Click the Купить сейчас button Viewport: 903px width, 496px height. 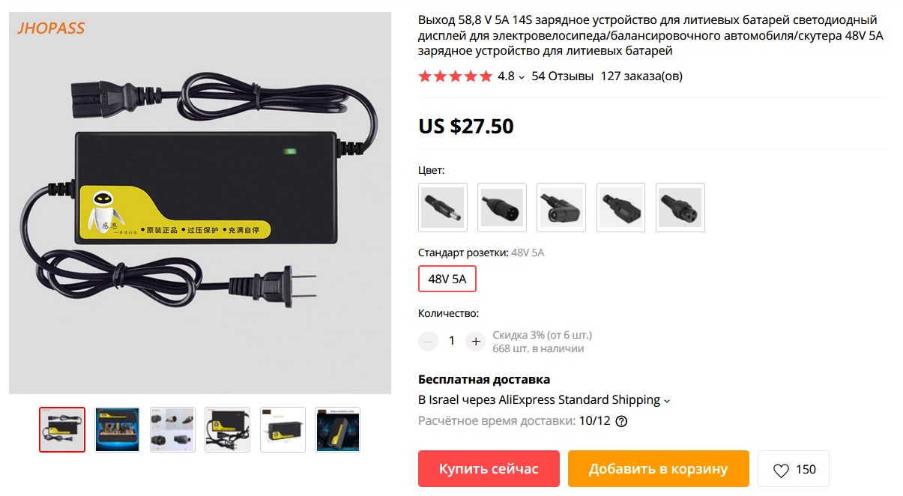pyautogui.click(x=489, y=469)
